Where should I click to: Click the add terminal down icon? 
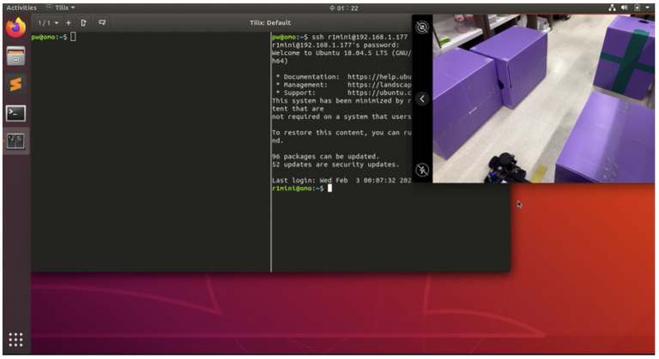point(102,22)
